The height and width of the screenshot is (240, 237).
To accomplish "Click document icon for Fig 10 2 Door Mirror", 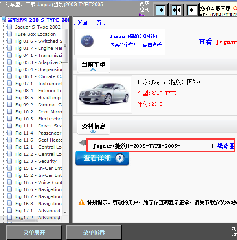I will pos(10,111).
